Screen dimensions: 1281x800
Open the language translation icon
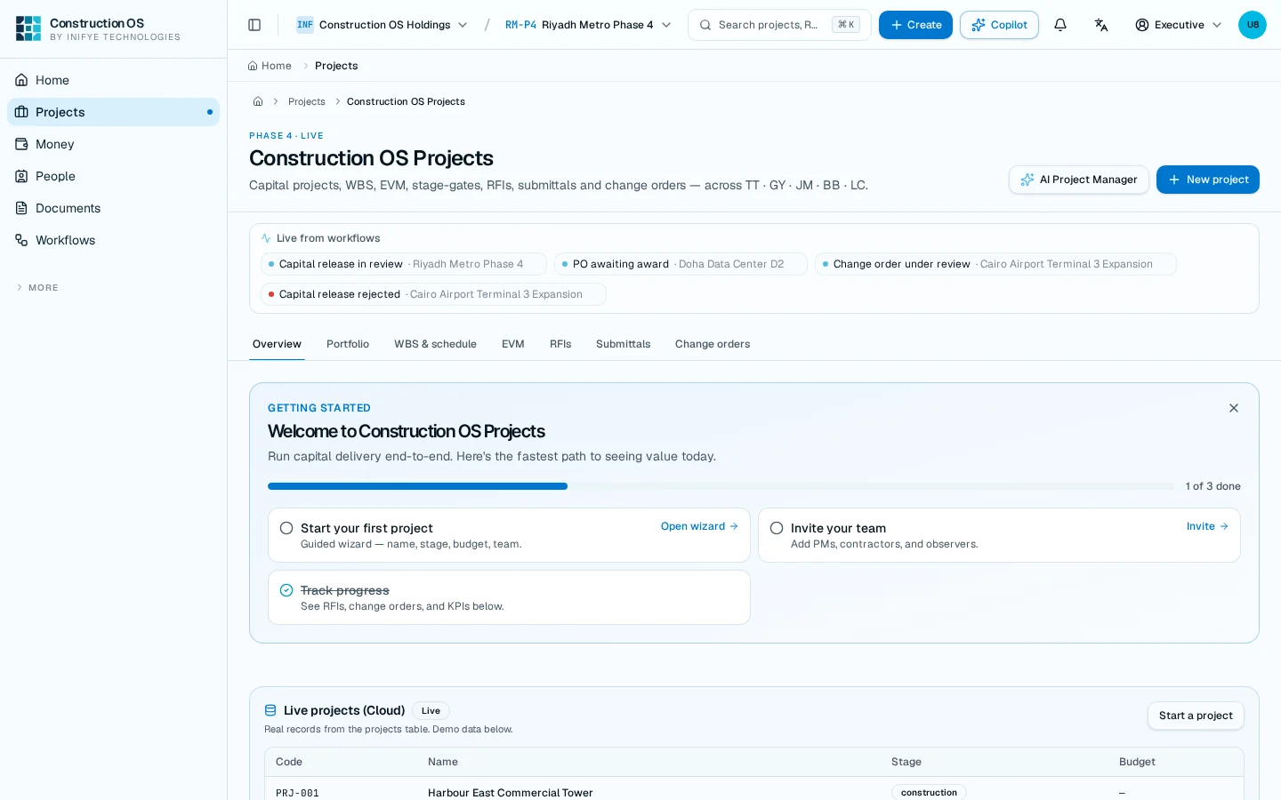click(x=1101, y=25)
